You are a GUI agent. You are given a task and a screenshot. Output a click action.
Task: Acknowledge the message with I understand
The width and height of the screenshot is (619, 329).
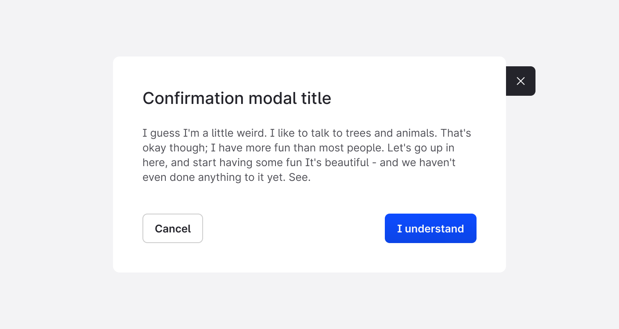click(x=430, y=228)
